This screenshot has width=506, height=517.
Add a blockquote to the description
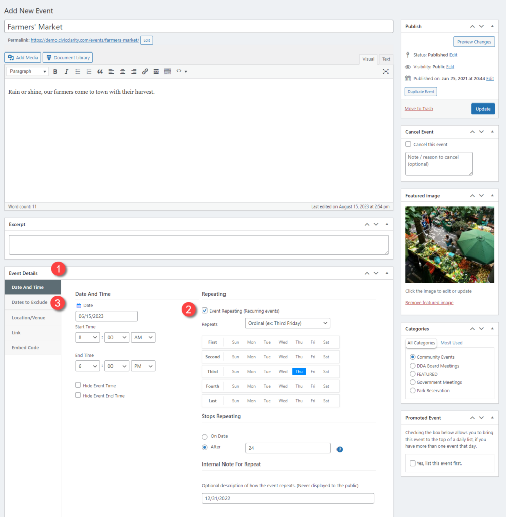(99, 71)
